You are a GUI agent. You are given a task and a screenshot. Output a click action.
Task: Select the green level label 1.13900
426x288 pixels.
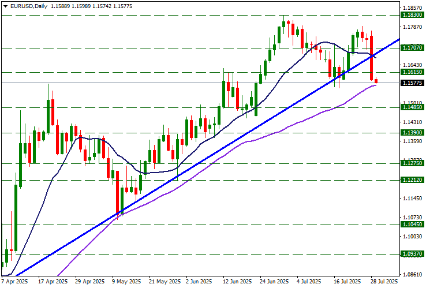(412, 132)
